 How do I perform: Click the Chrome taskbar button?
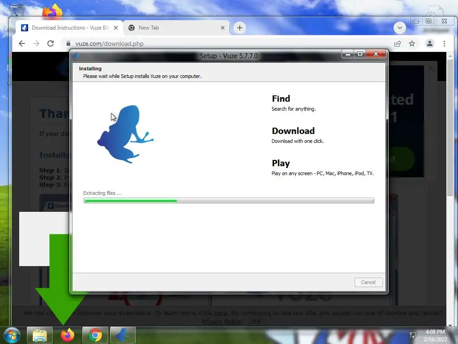coord(95,335)
